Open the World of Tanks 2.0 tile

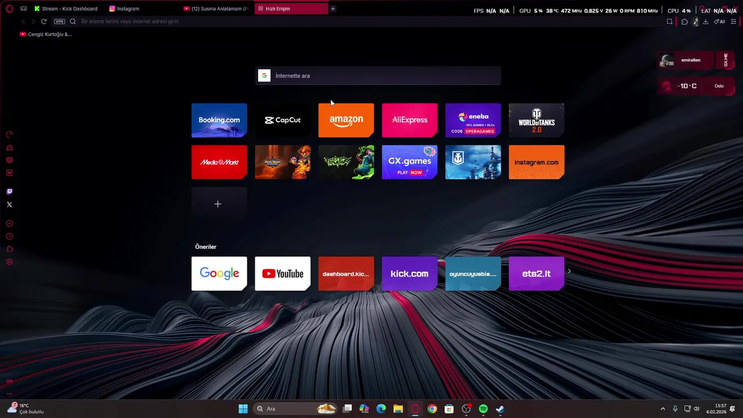[536, 120]
